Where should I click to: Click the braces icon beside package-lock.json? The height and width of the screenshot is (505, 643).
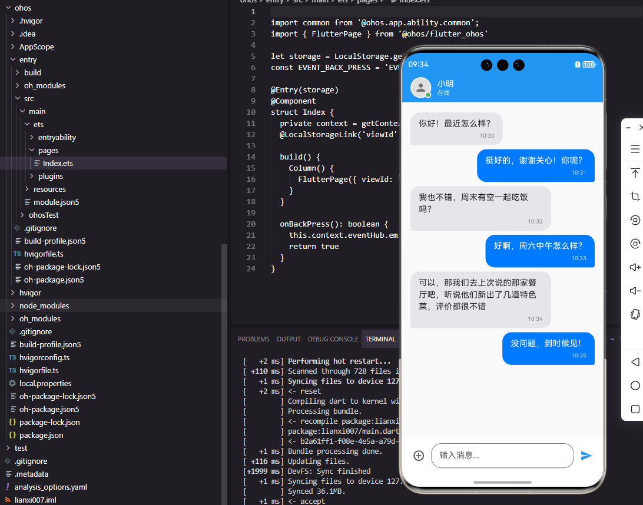(x=12, y=422)
